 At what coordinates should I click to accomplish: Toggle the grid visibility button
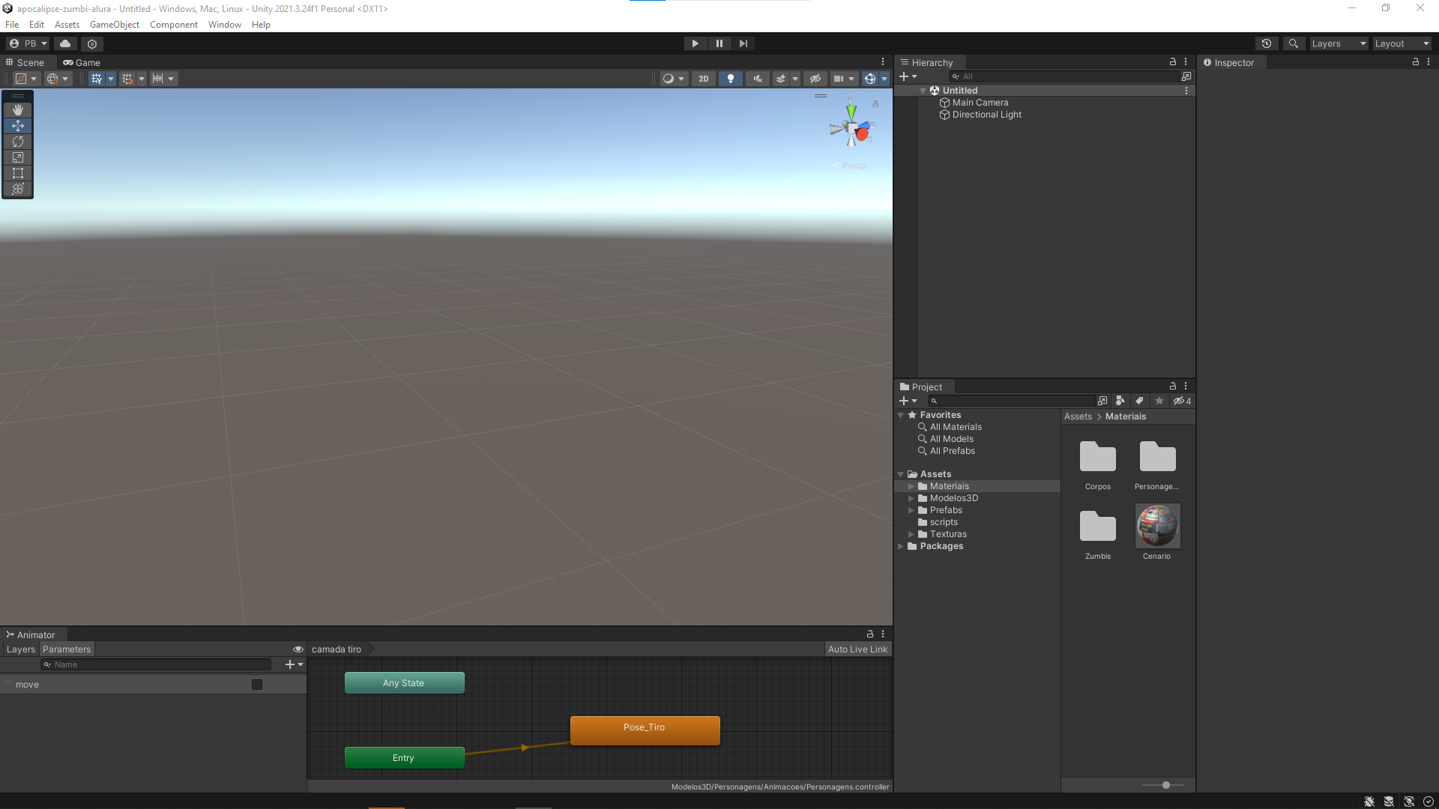pos(96,79)
